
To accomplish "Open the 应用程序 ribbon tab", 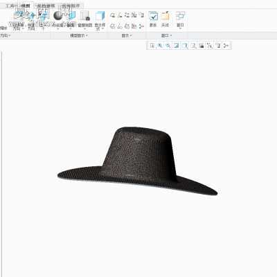I will (71, 6).
